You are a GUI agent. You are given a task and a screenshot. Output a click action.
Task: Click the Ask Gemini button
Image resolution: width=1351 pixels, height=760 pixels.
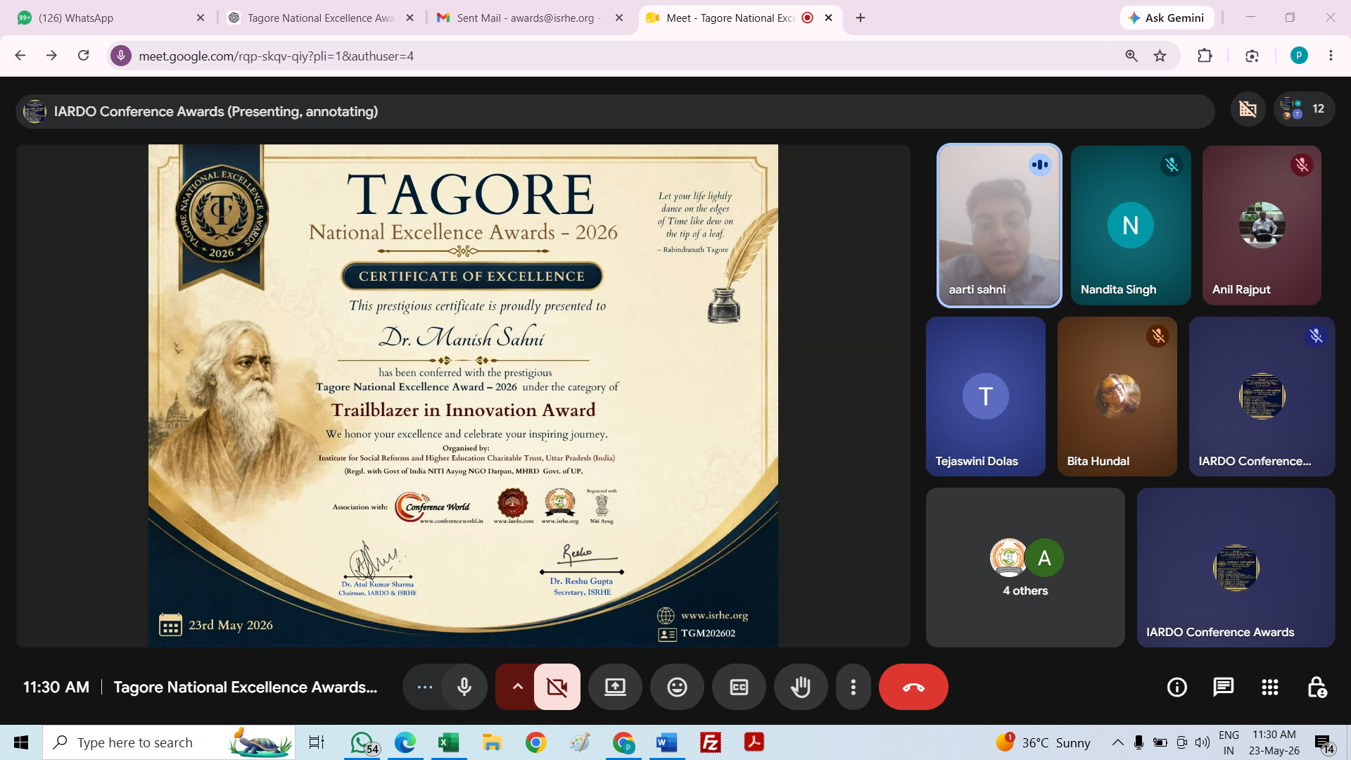click(x=1167, y=18)
